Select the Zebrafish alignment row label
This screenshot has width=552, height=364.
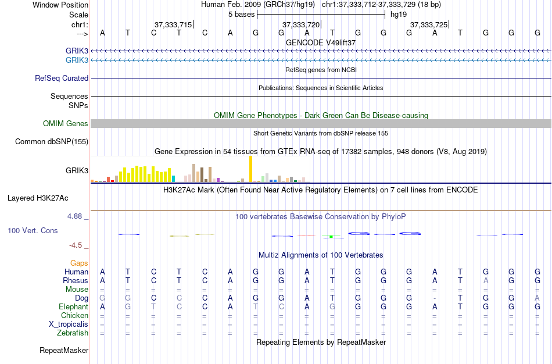click(x=73, y=333)
